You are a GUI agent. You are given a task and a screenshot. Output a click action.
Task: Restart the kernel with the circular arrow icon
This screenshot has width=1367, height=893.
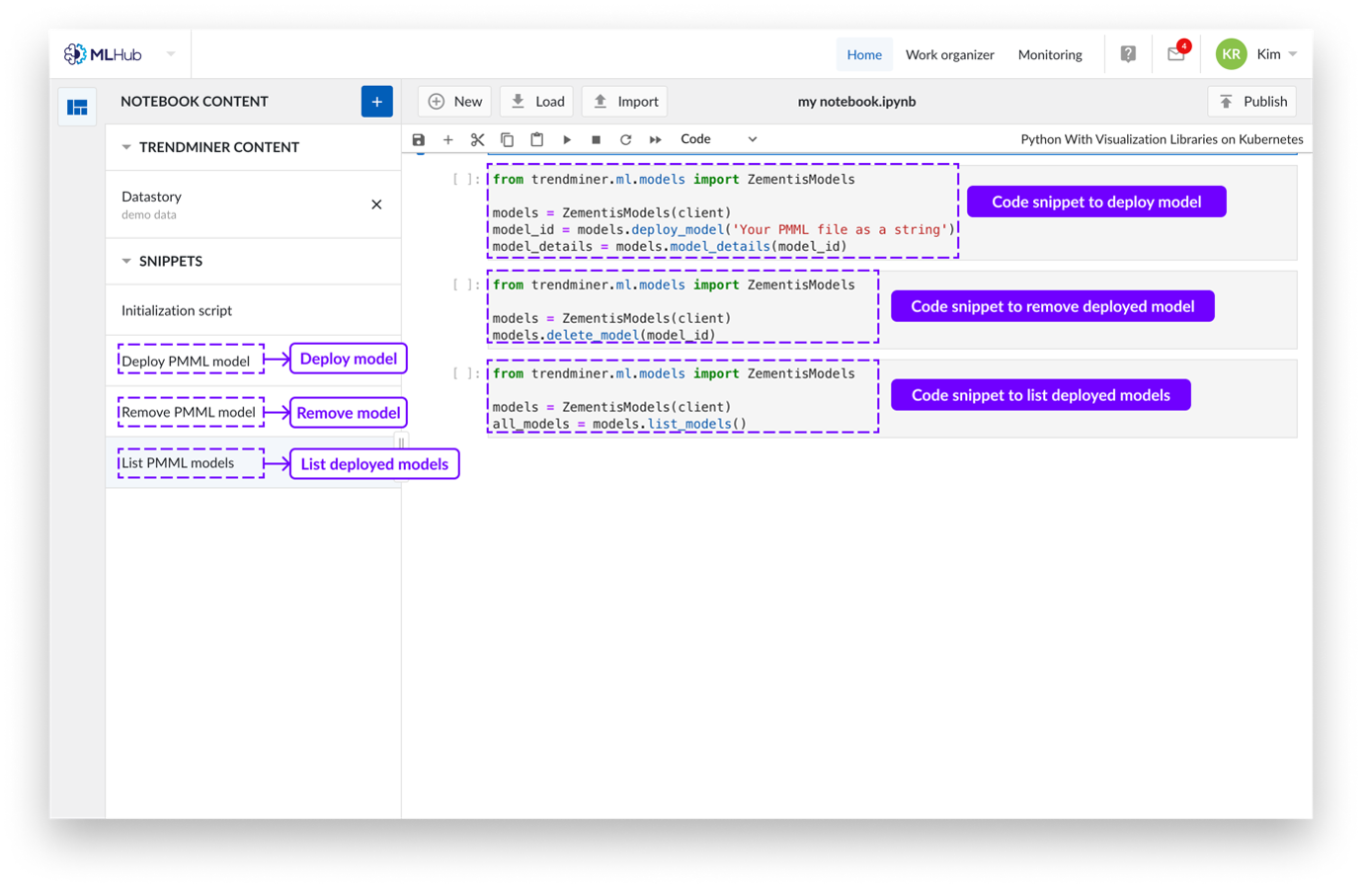[626, 139]
